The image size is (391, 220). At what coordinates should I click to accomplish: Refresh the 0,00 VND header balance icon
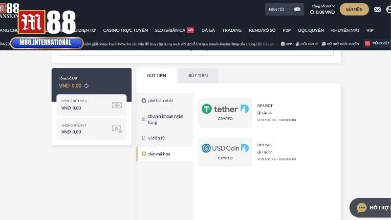click(x=312, y=12)
